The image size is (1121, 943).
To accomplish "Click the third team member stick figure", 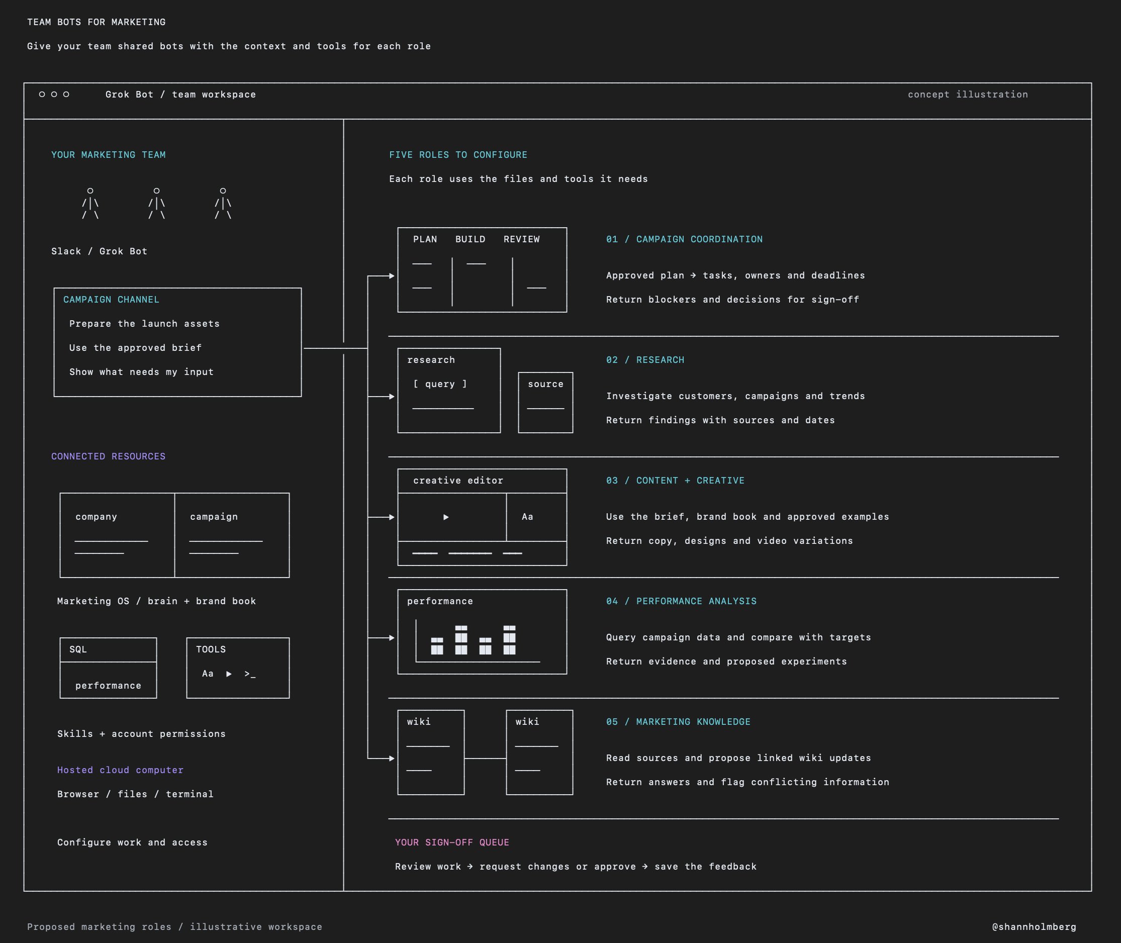I will 223,204.
